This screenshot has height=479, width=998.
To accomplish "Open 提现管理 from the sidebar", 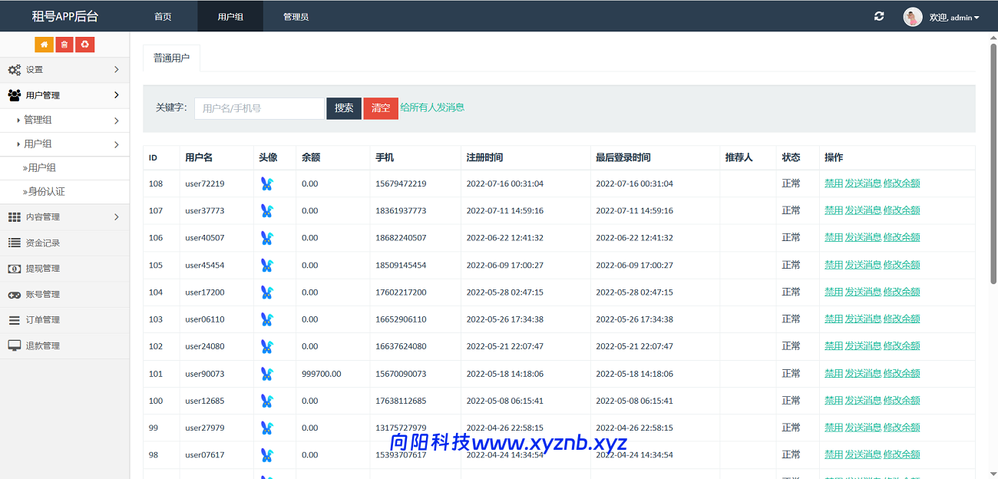I will pyautogui.click(x=14, y=268).
